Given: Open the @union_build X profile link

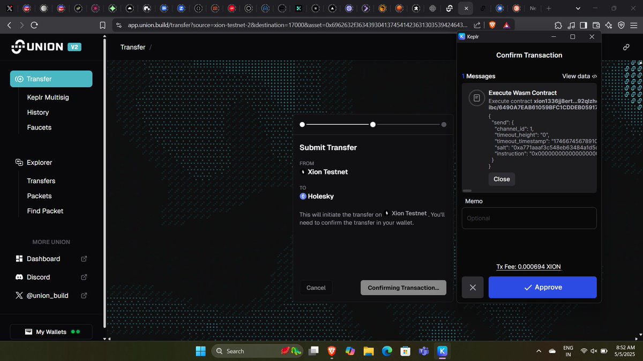Looking at the screenshot, I should coord(51,295).
